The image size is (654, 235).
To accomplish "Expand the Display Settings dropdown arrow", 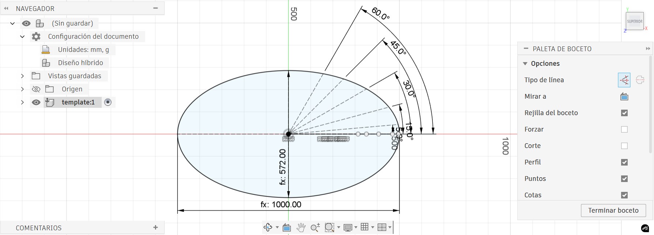I will (356, 227).
